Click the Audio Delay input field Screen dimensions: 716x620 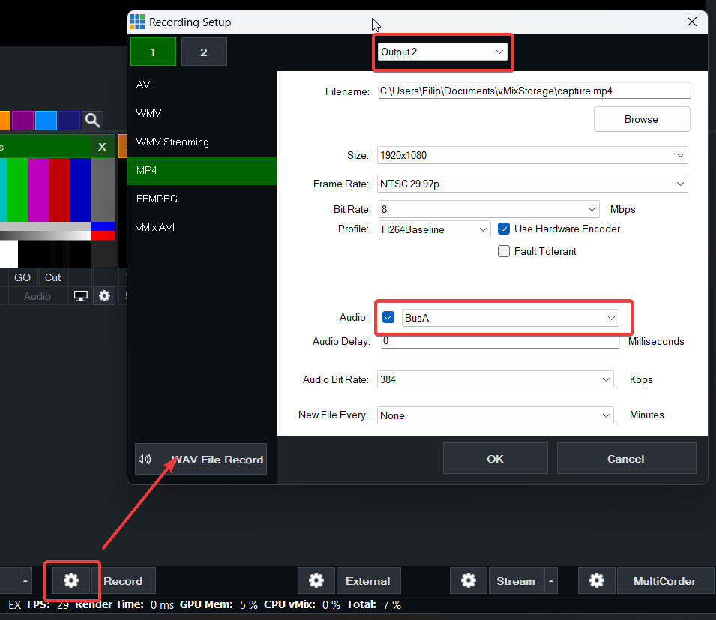pos(500,341)
